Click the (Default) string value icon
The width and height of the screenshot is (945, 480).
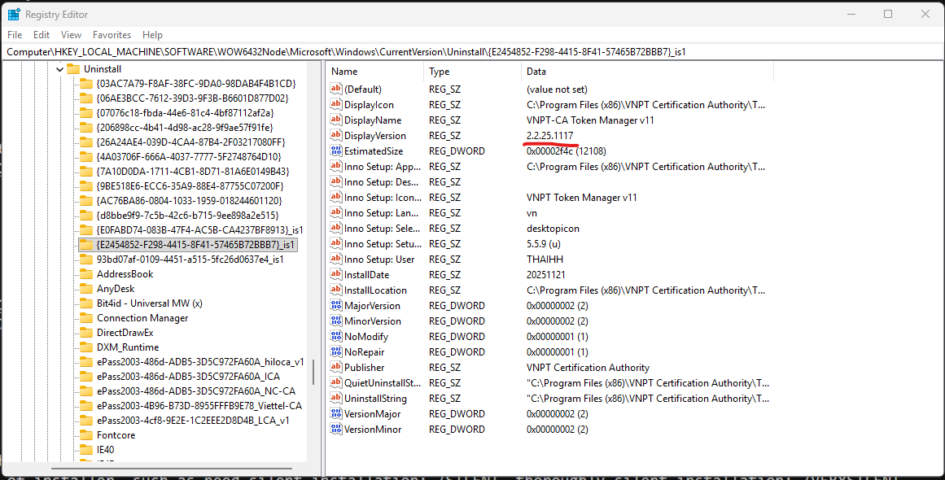coord(335,89)
